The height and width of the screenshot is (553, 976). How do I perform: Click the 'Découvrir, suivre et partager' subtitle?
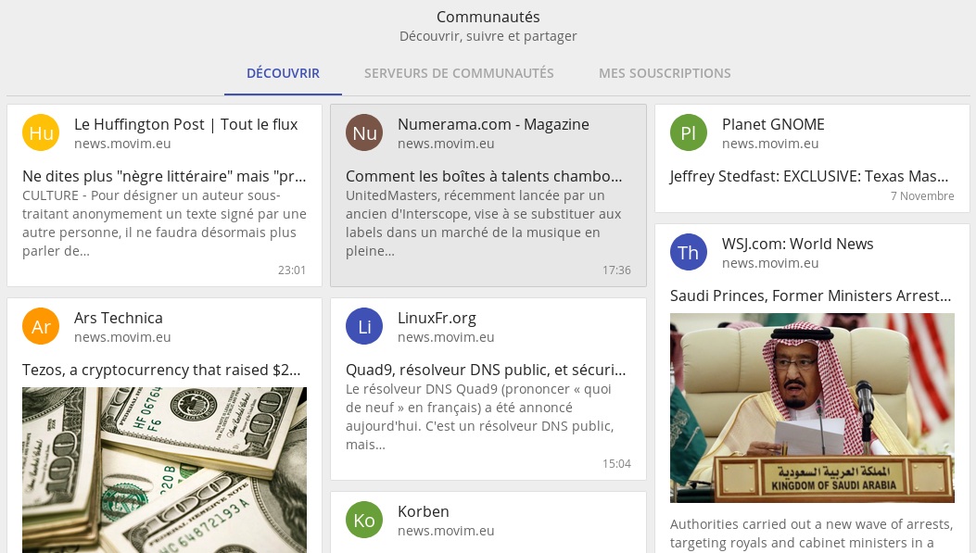tap(488, 36)
